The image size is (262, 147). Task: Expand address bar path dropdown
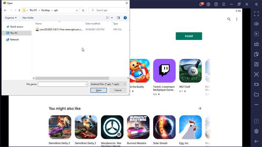(x=77, y=10)
